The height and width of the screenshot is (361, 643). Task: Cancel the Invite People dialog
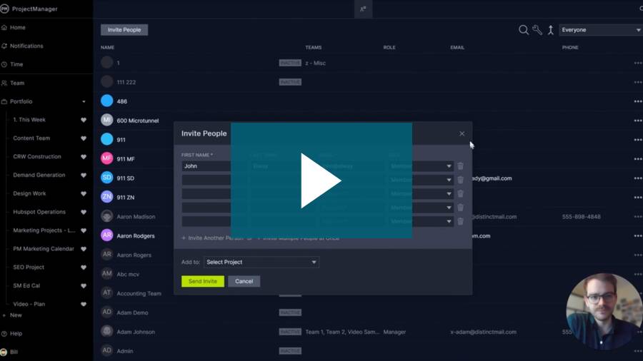pyautogui.click(x=244, y=281)
